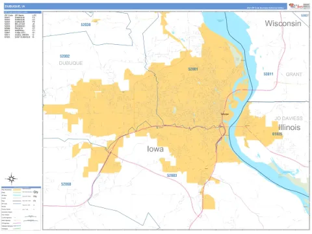Click the light blue water swatch in the legend
The height and width of the screenshot is (234, 312).
17,195
